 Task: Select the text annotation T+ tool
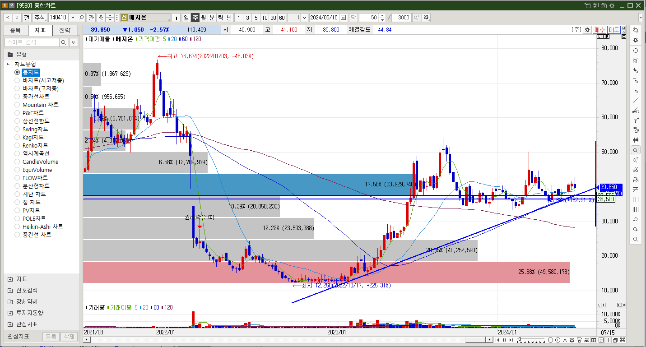tap(636, 120)
